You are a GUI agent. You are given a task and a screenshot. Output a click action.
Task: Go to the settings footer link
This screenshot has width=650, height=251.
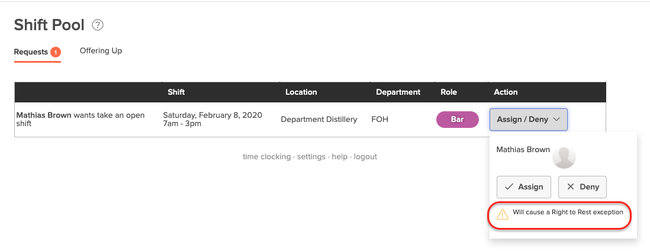pos(311,157)
